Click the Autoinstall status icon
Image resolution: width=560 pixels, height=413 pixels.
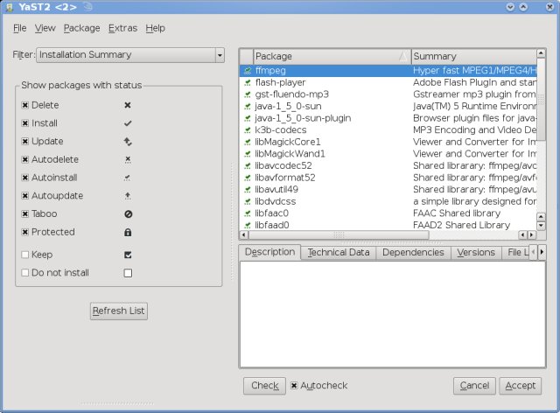point(128,178)
